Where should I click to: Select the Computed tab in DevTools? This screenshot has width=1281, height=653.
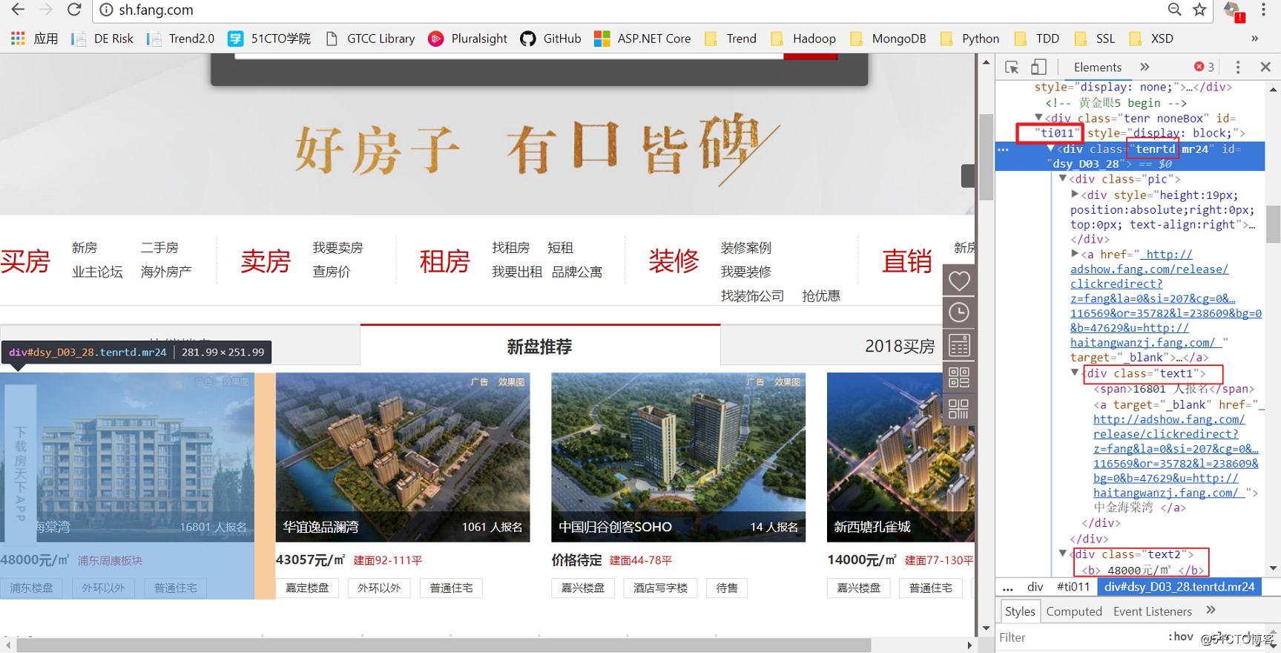[x=1074, y=611]
